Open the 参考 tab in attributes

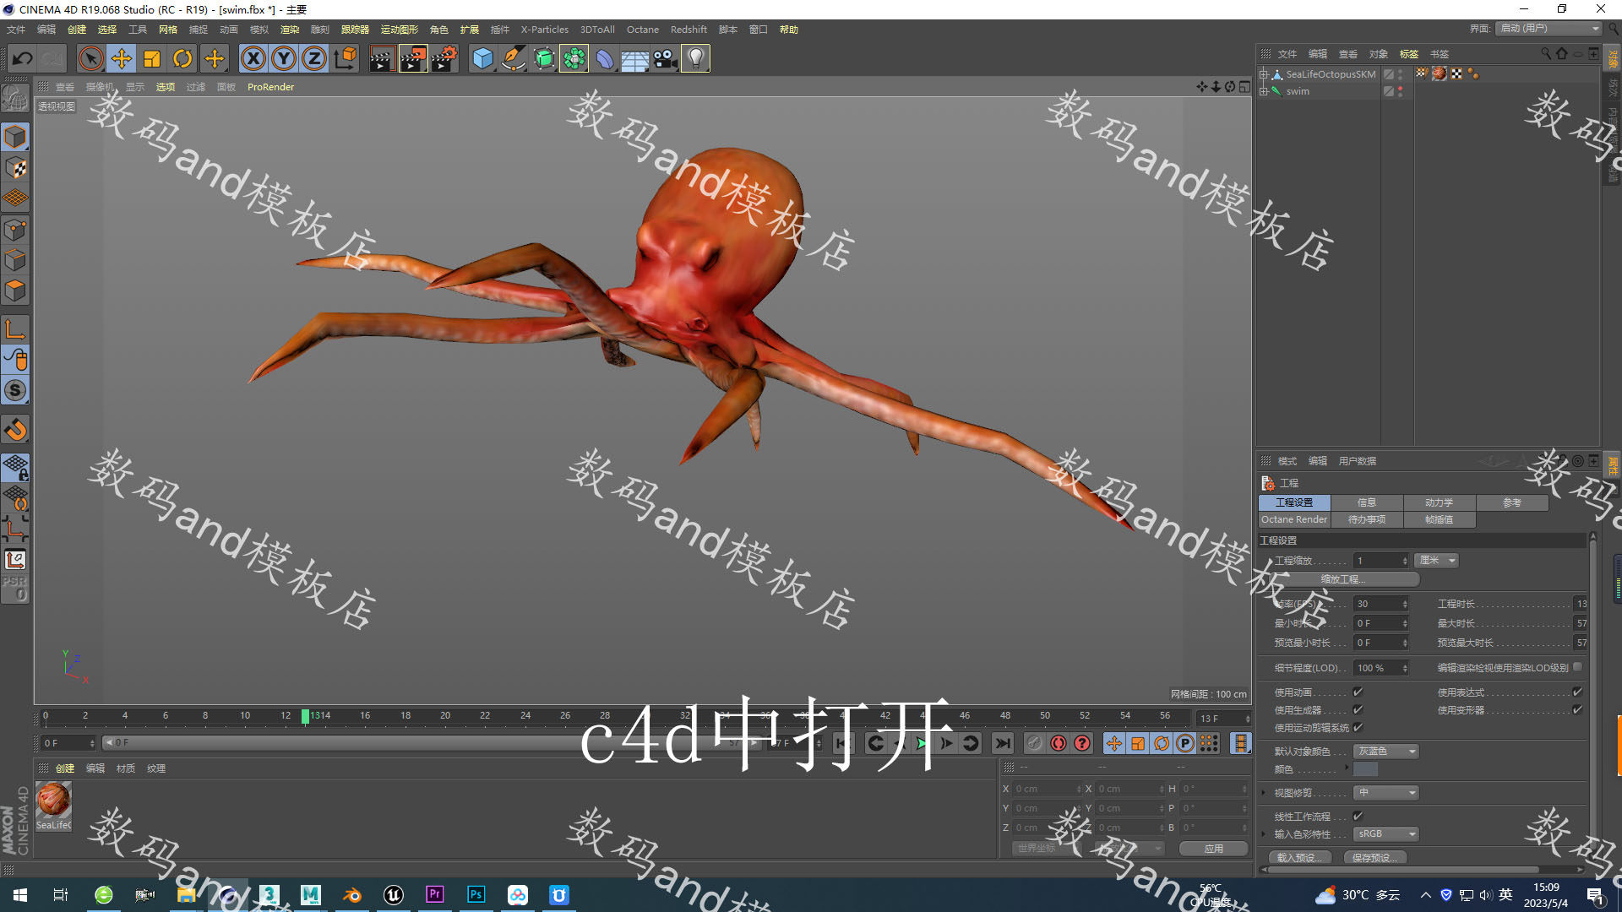(1511, 502)
